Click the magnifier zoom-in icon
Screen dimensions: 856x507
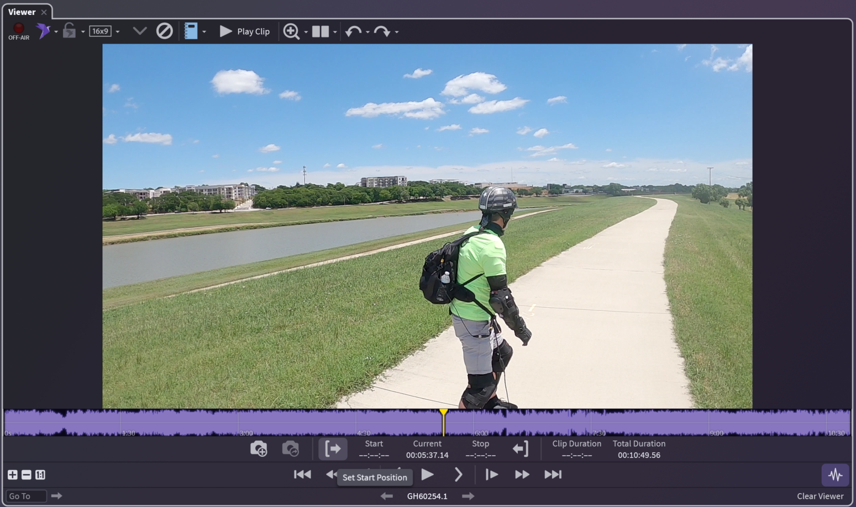(x=291, y=31)
